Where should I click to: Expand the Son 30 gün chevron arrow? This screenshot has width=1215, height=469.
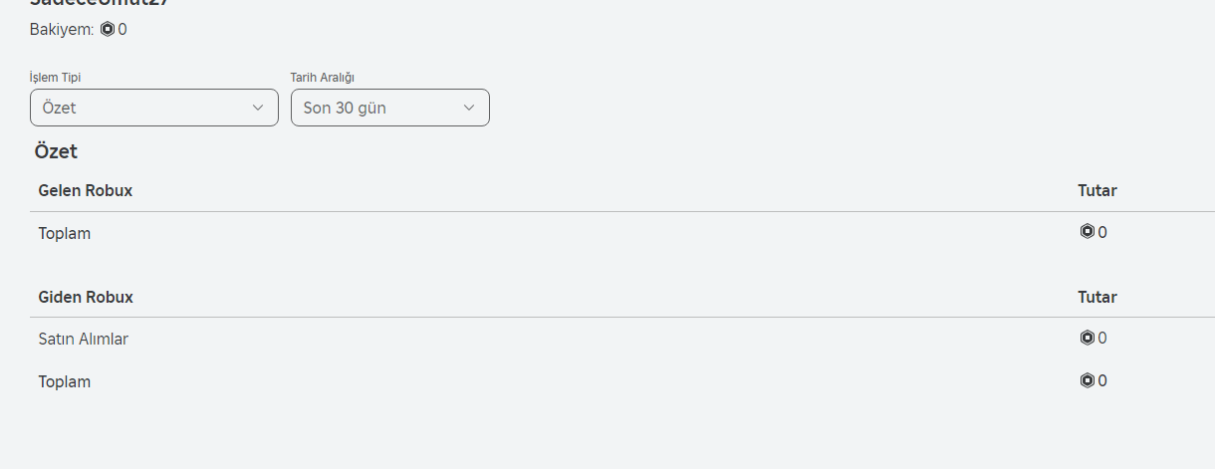pyautogui.click(x=469, y=108)
